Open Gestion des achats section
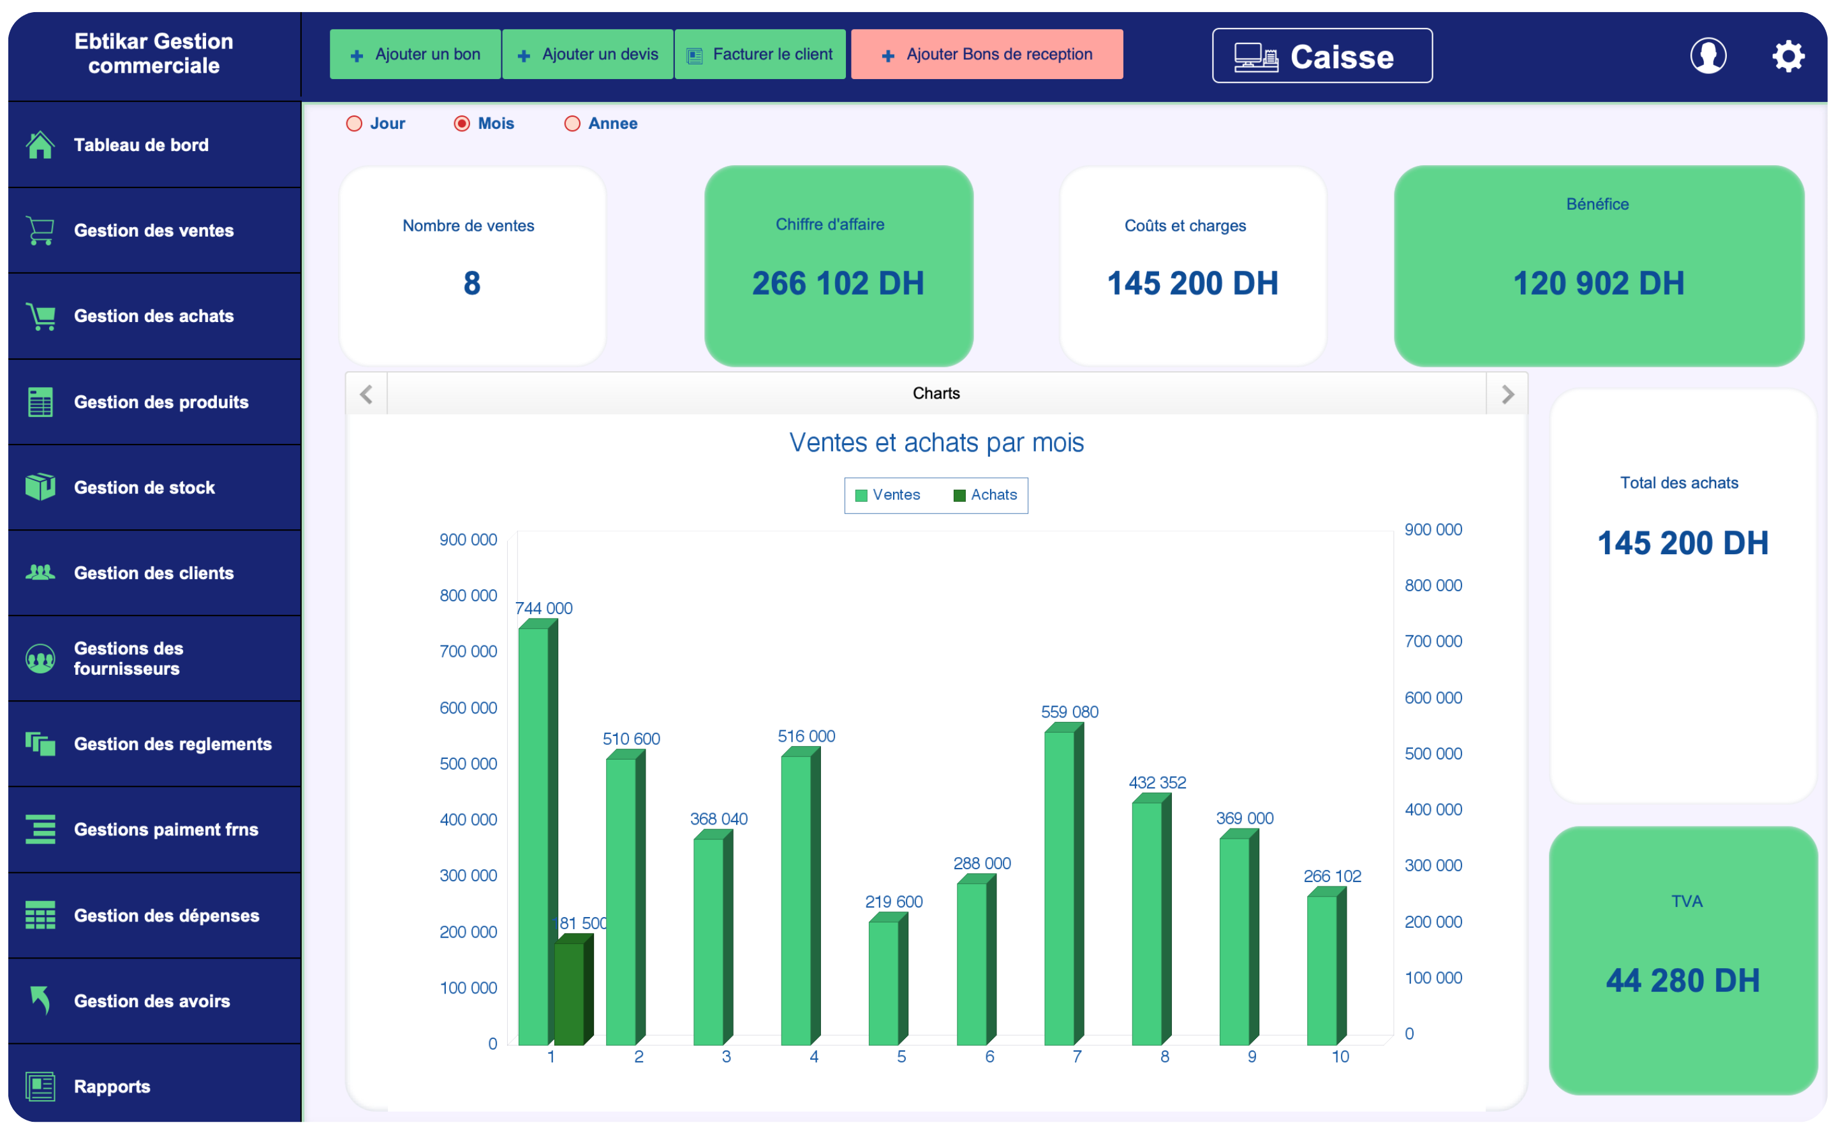This screenshot has height=1132, width=1834. [x=155, y=317]
